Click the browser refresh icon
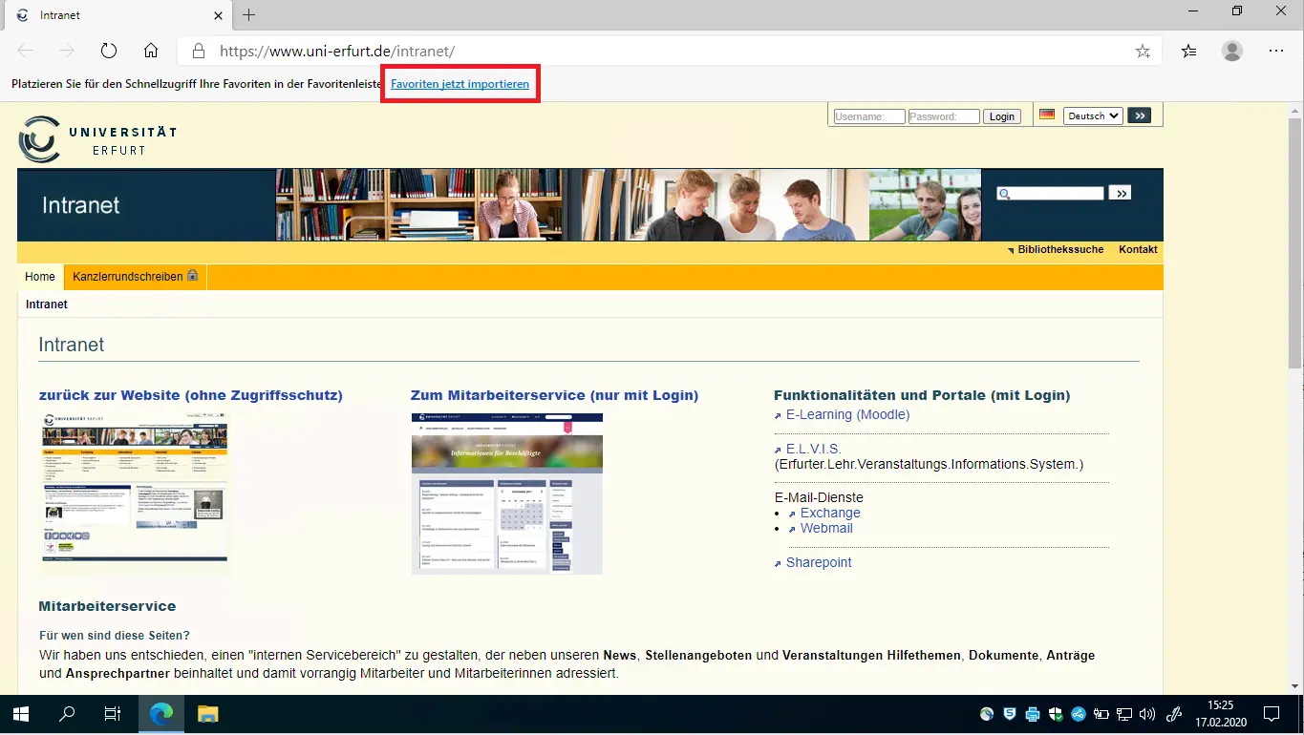 coord(108,51)
